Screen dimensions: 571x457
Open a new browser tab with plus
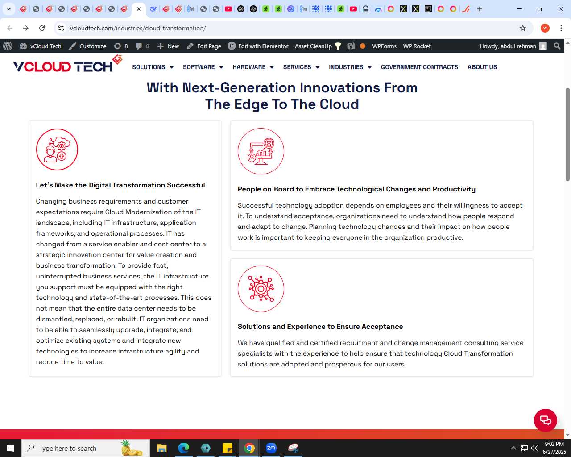480,9
